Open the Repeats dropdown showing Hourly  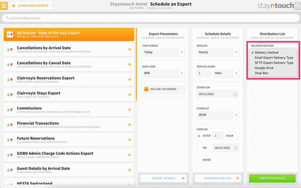(218, 52)
